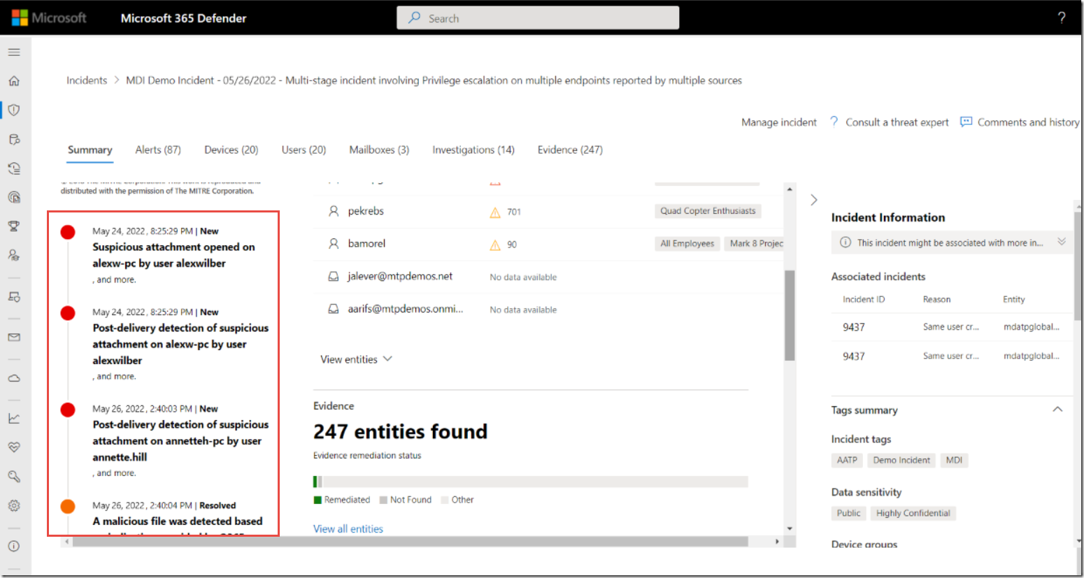The image size is (1084, 578).
Task: Click warning icon beside score 701
Action: 495,212
